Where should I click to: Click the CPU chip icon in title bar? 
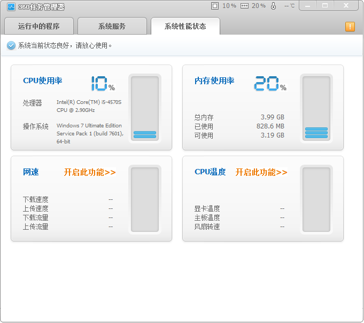pos(215,6)
